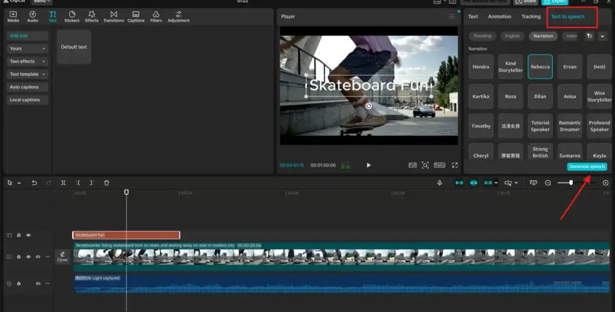Switch to the Text tab in right panel
The width and height of the screenshot is (615, 312).
[473, 16]
